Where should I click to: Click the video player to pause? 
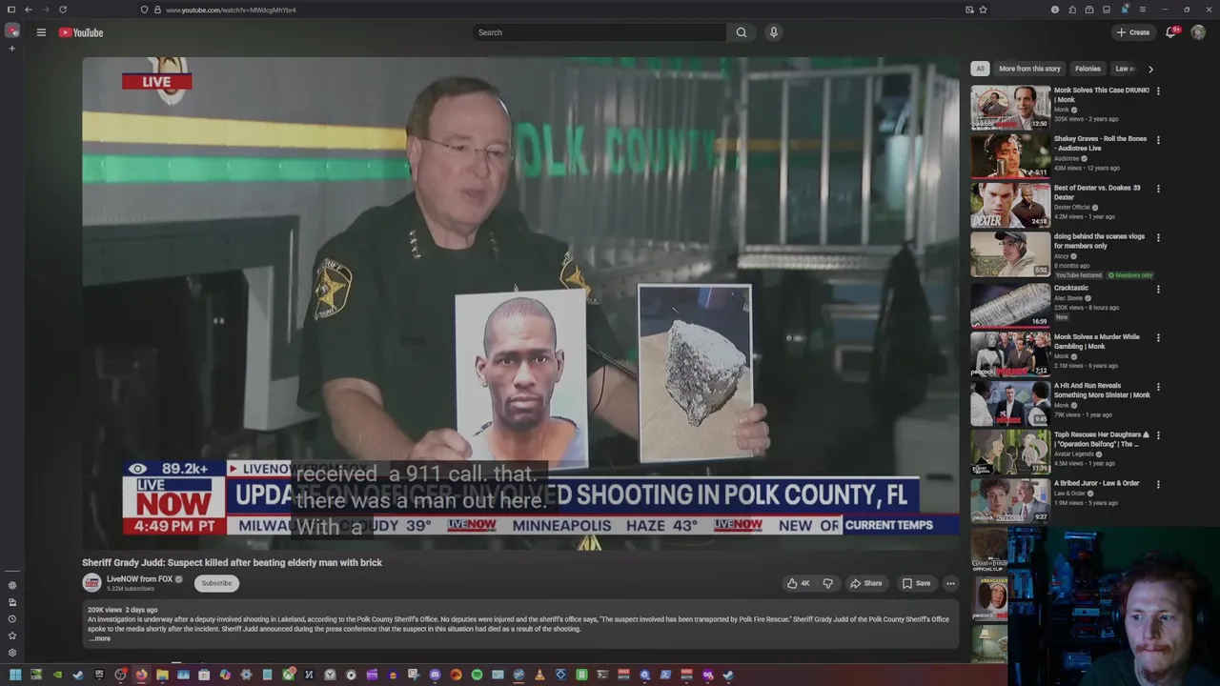click(520, 305)
